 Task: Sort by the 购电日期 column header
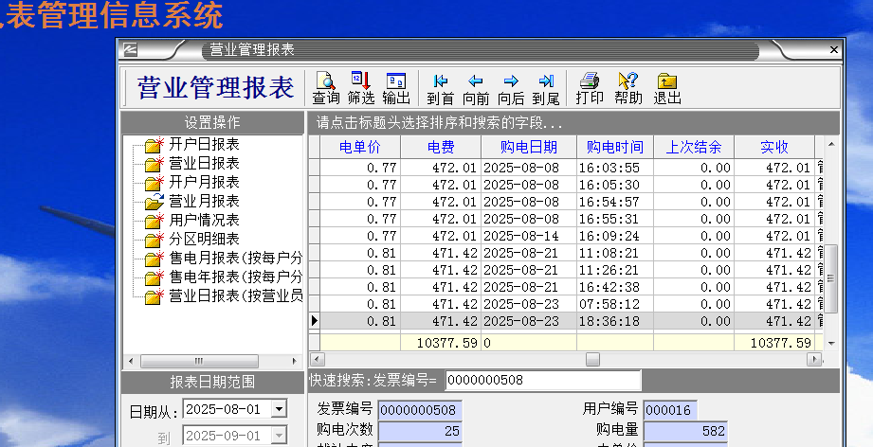pos(529,147)
